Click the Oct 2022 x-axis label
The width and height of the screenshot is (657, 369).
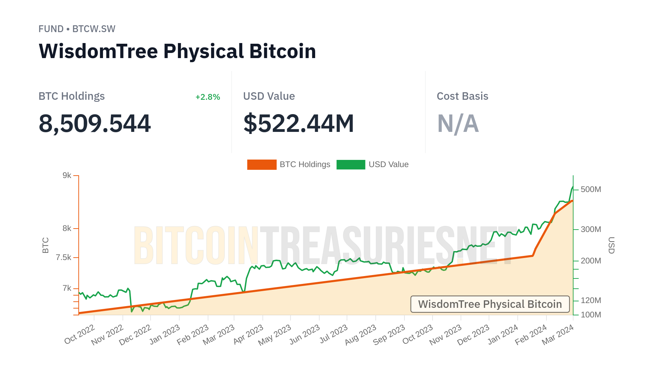click(x=79, y=334)
